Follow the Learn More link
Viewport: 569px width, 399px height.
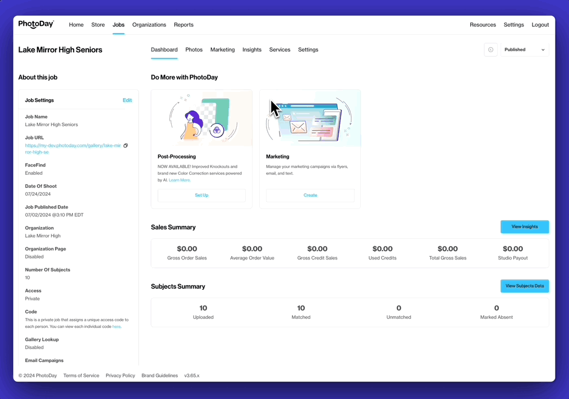point(179,180)
